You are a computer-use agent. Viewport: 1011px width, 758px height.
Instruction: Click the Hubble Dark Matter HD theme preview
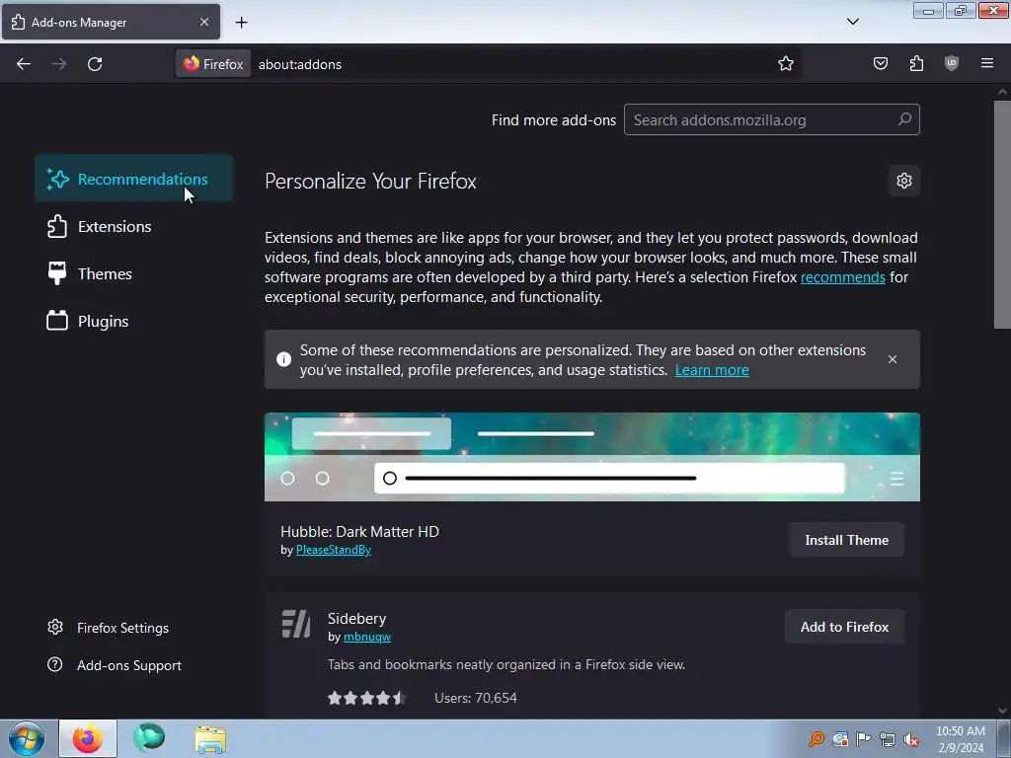pos(592,457)
